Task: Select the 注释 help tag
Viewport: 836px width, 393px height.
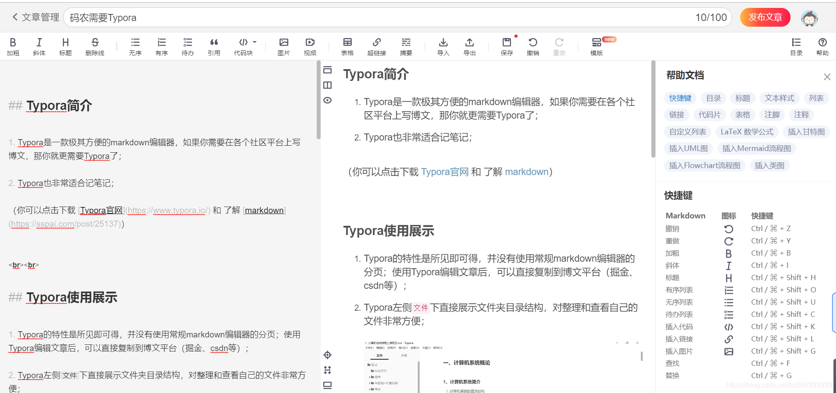Action: pos(801,115)
